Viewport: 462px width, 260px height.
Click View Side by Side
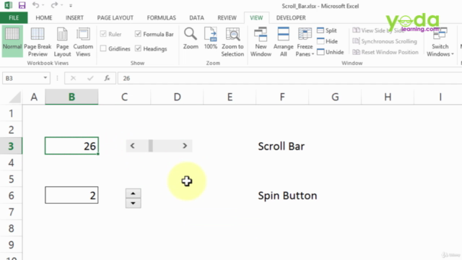(378, 30)
